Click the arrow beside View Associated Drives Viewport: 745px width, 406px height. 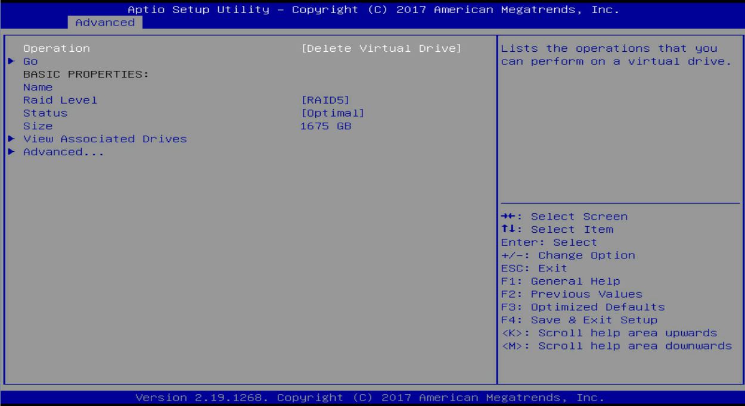11,139
